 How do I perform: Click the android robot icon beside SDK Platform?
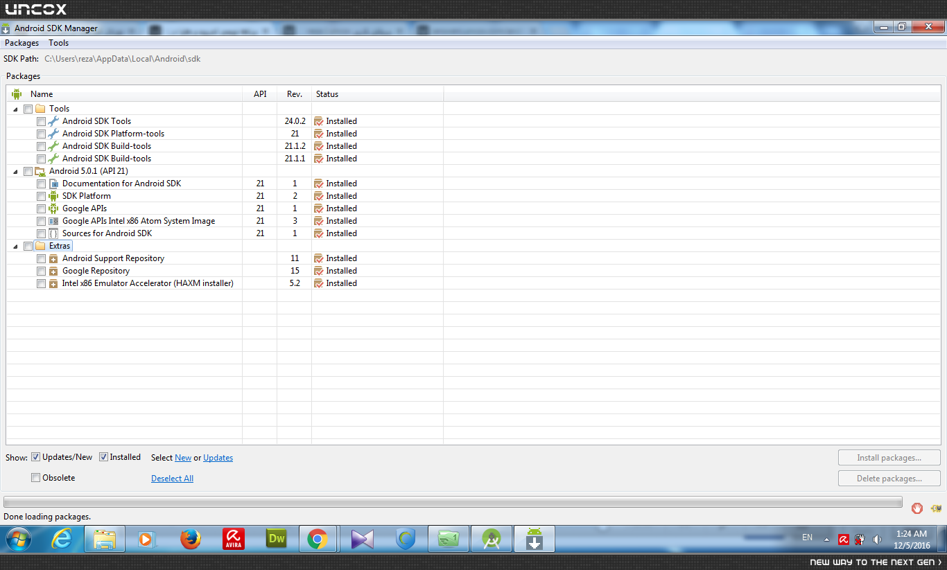click(53, 196)
